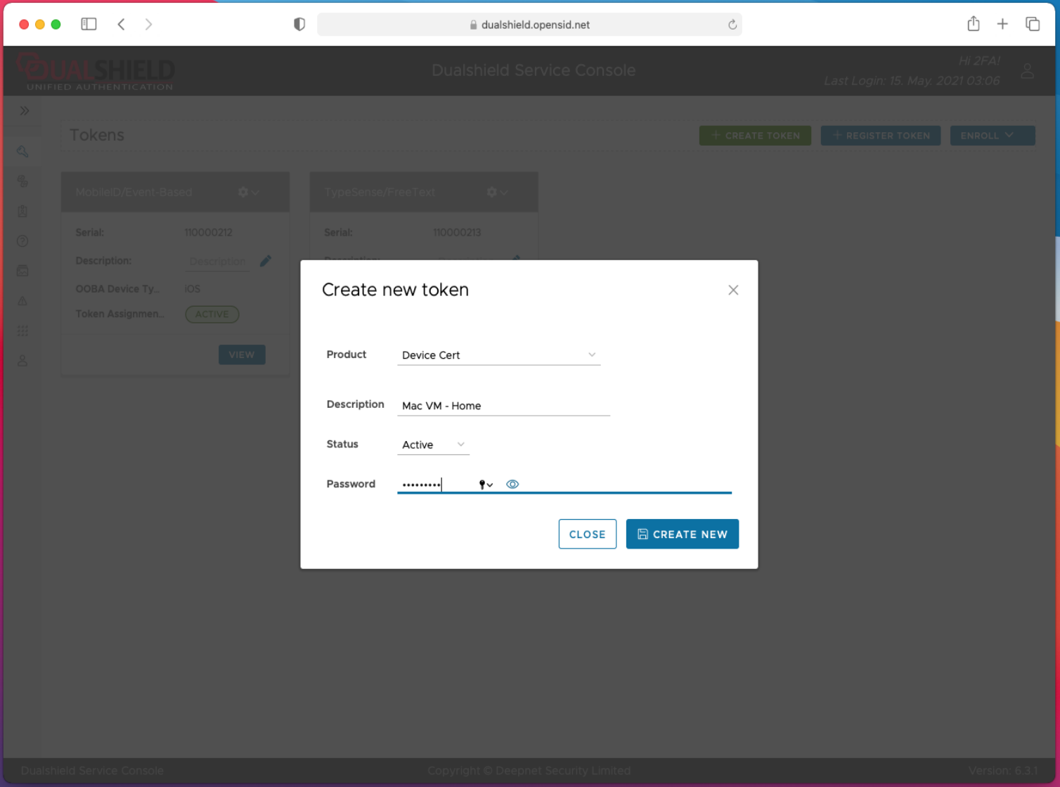Dismiss dialog with the X icon

pos(733,290)
